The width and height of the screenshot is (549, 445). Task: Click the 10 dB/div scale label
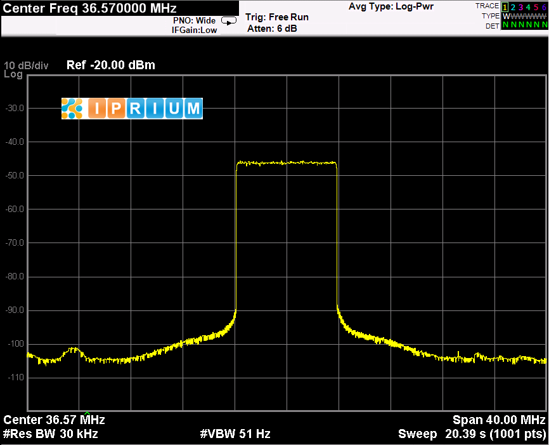coord(26,65)
